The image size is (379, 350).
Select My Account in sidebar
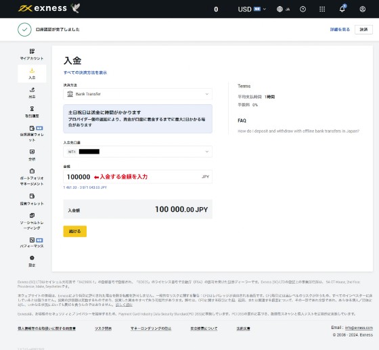[32, 54]
